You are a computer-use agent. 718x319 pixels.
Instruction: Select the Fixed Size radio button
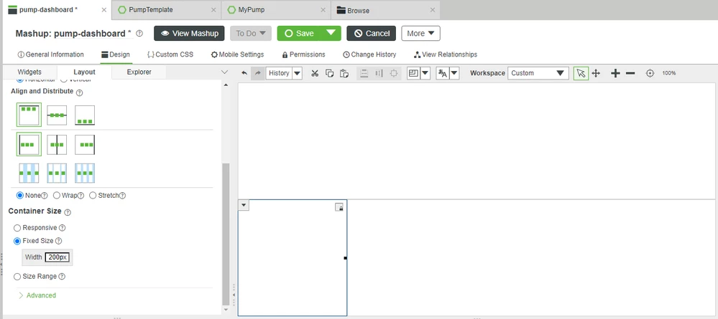point(17,241)
